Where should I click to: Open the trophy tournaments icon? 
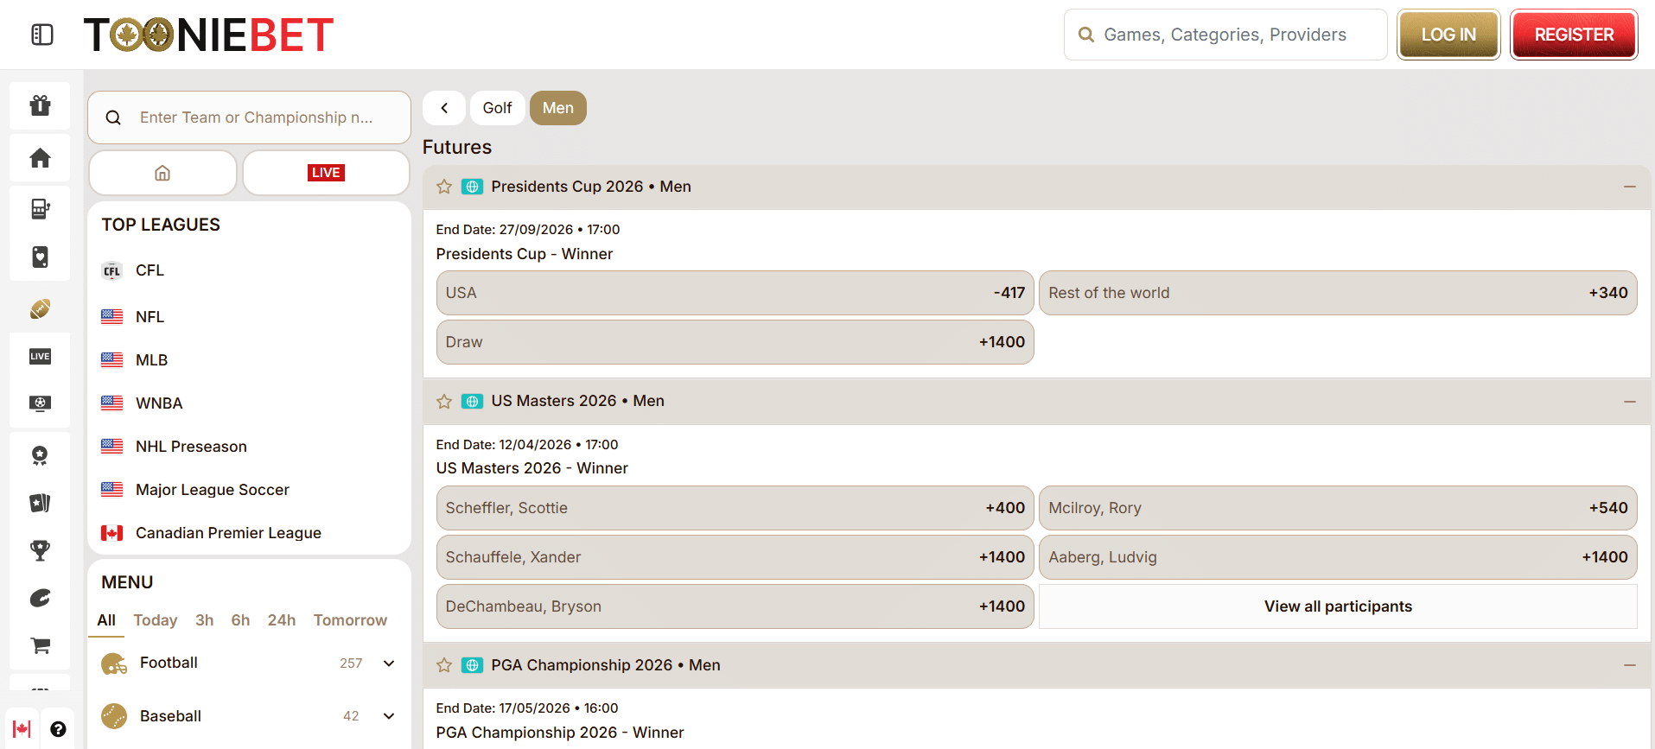(40, 550)
